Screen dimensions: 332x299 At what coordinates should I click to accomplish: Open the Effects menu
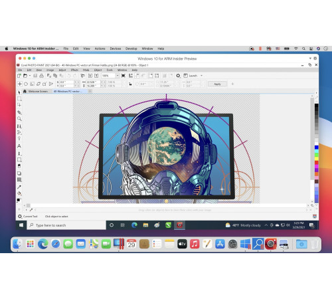pos(74,70)
